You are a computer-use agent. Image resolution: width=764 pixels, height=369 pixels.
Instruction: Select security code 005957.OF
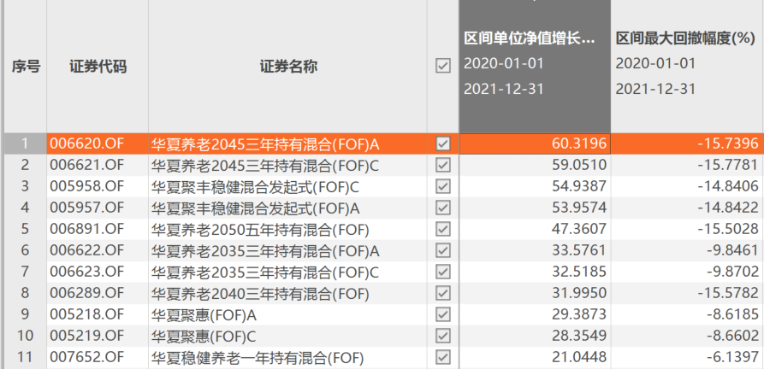(87, 208)
